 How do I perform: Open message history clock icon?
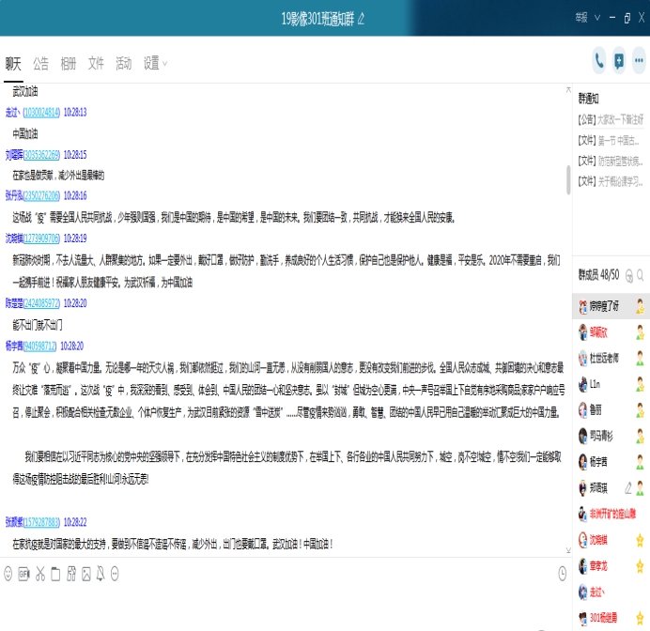tap(562, 573)
